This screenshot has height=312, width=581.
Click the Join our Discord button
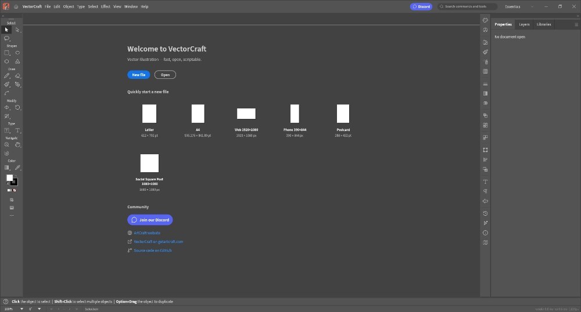[150, 220]
